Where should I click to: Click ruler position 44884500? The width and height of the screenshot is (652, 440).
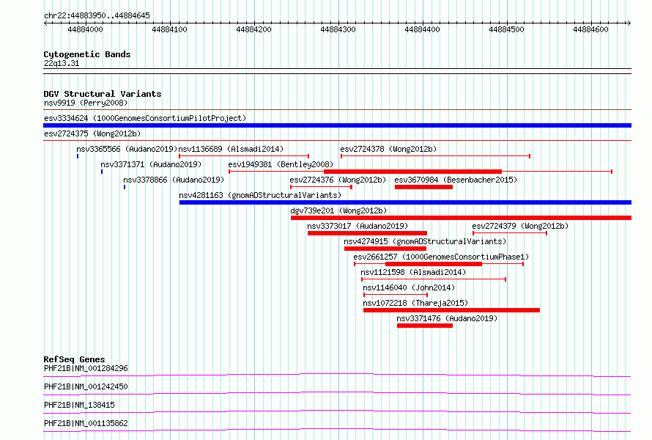506,29
